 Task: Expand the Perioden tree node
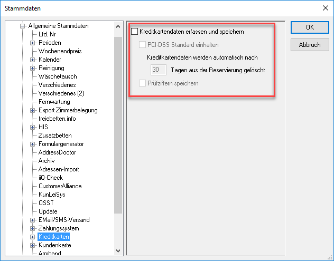(32, 43)
